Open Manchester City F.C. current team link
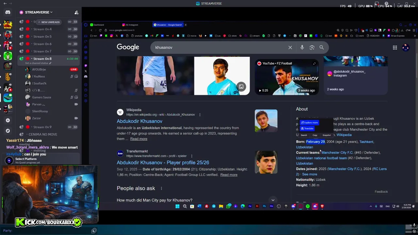Viewport: 418px width, 235px height. [337, 152]
